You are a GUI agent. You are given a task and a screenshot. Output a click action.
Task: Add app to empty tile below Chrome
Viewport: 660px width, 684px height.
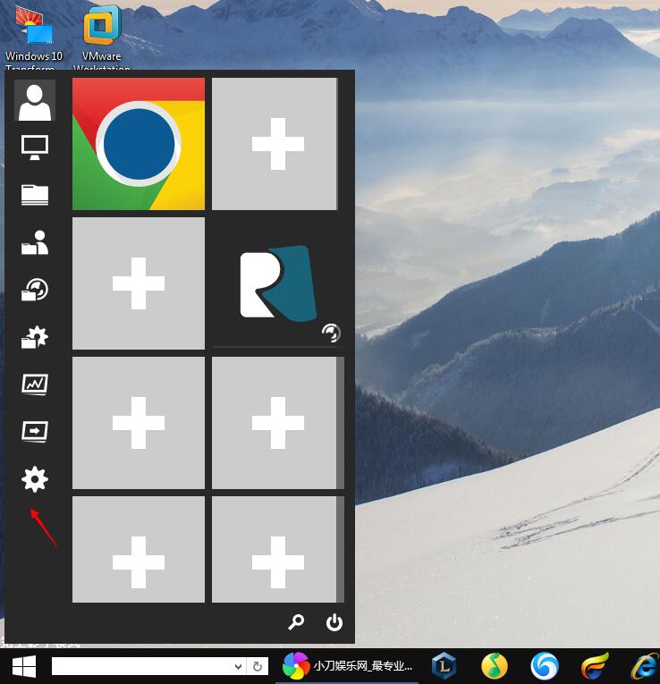139,283
